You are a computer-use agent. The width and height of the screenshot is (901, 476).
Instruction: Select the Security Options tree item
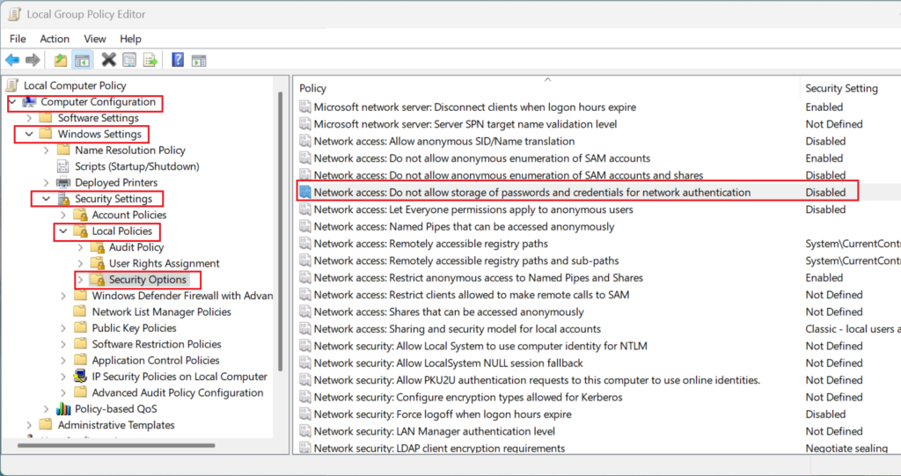(x=148, y=280)
